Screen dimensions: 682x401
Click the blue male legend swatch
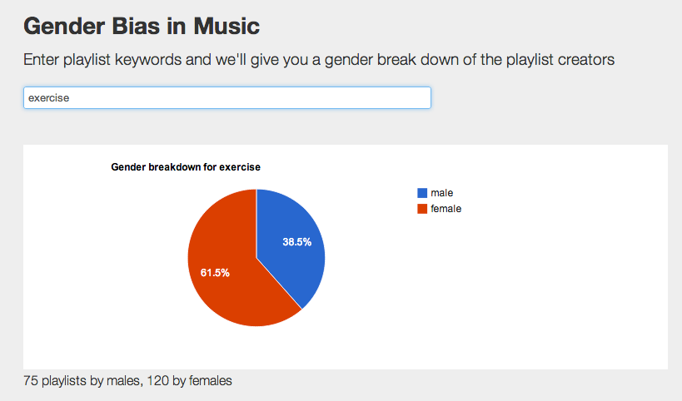tap(422, 193)
